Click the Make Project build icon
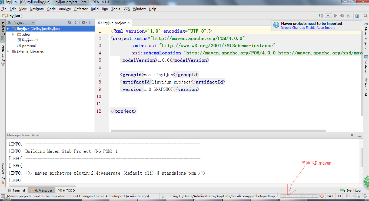 tap(321, 16)
